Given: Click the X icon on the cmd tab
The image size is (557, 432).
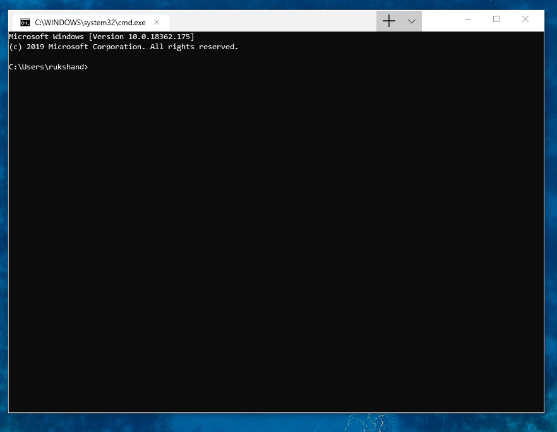Looking at the screenshot, I should 156,21.
